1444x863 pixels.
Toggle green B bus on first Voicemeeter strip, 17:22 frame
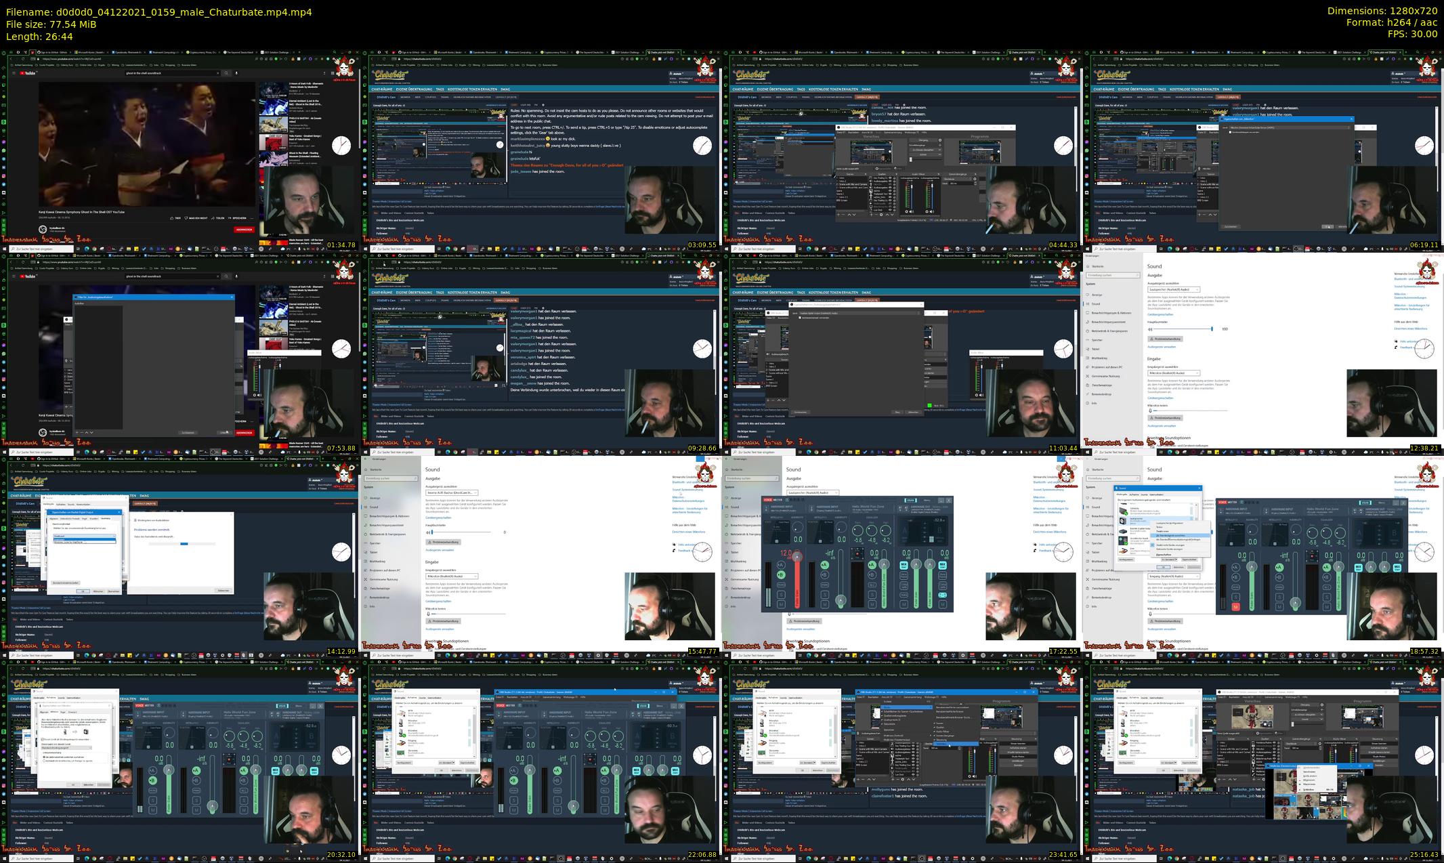pos(780,574)
